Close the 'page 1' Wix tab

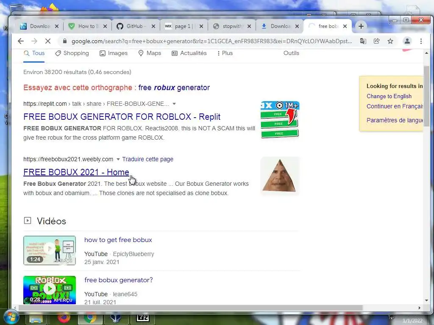coord(201,26)
